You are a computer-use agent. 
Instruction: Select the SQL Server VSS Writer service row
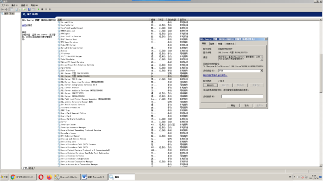(x=123, y=79)
